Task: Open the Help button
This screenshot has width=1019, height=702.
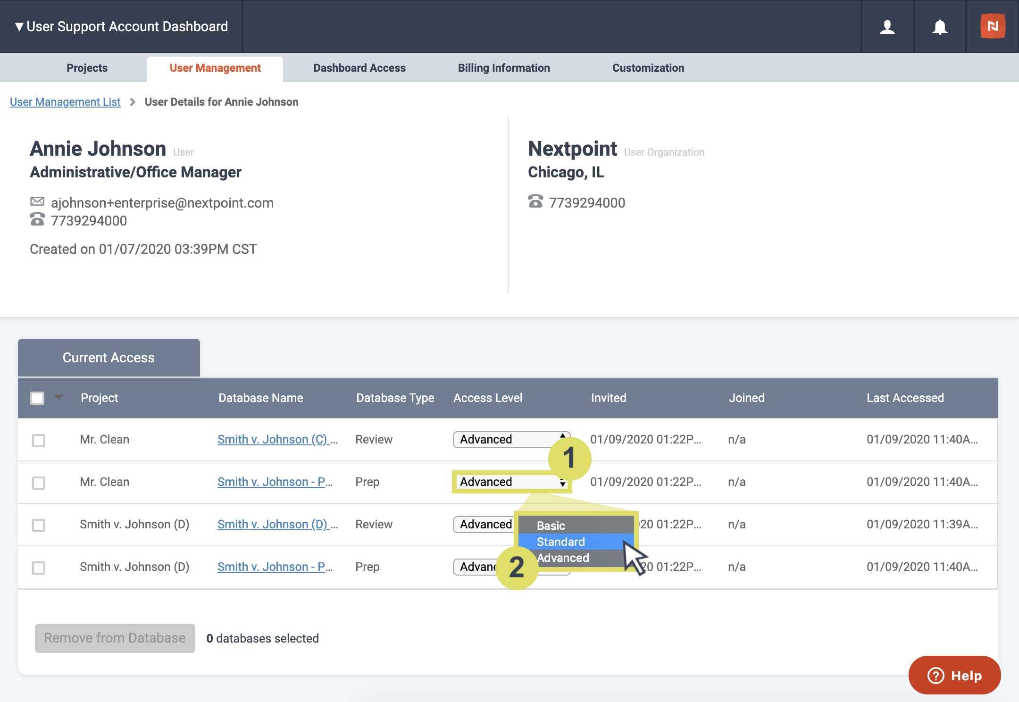Action: pyautogui.click(x=954, y=675)
